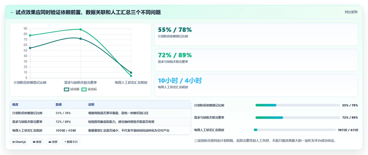This screenshot has width=368, height=155.
Task: Click chart x-axis label 需求与缺陷关联完整率
Action: [x=81, y=82]
